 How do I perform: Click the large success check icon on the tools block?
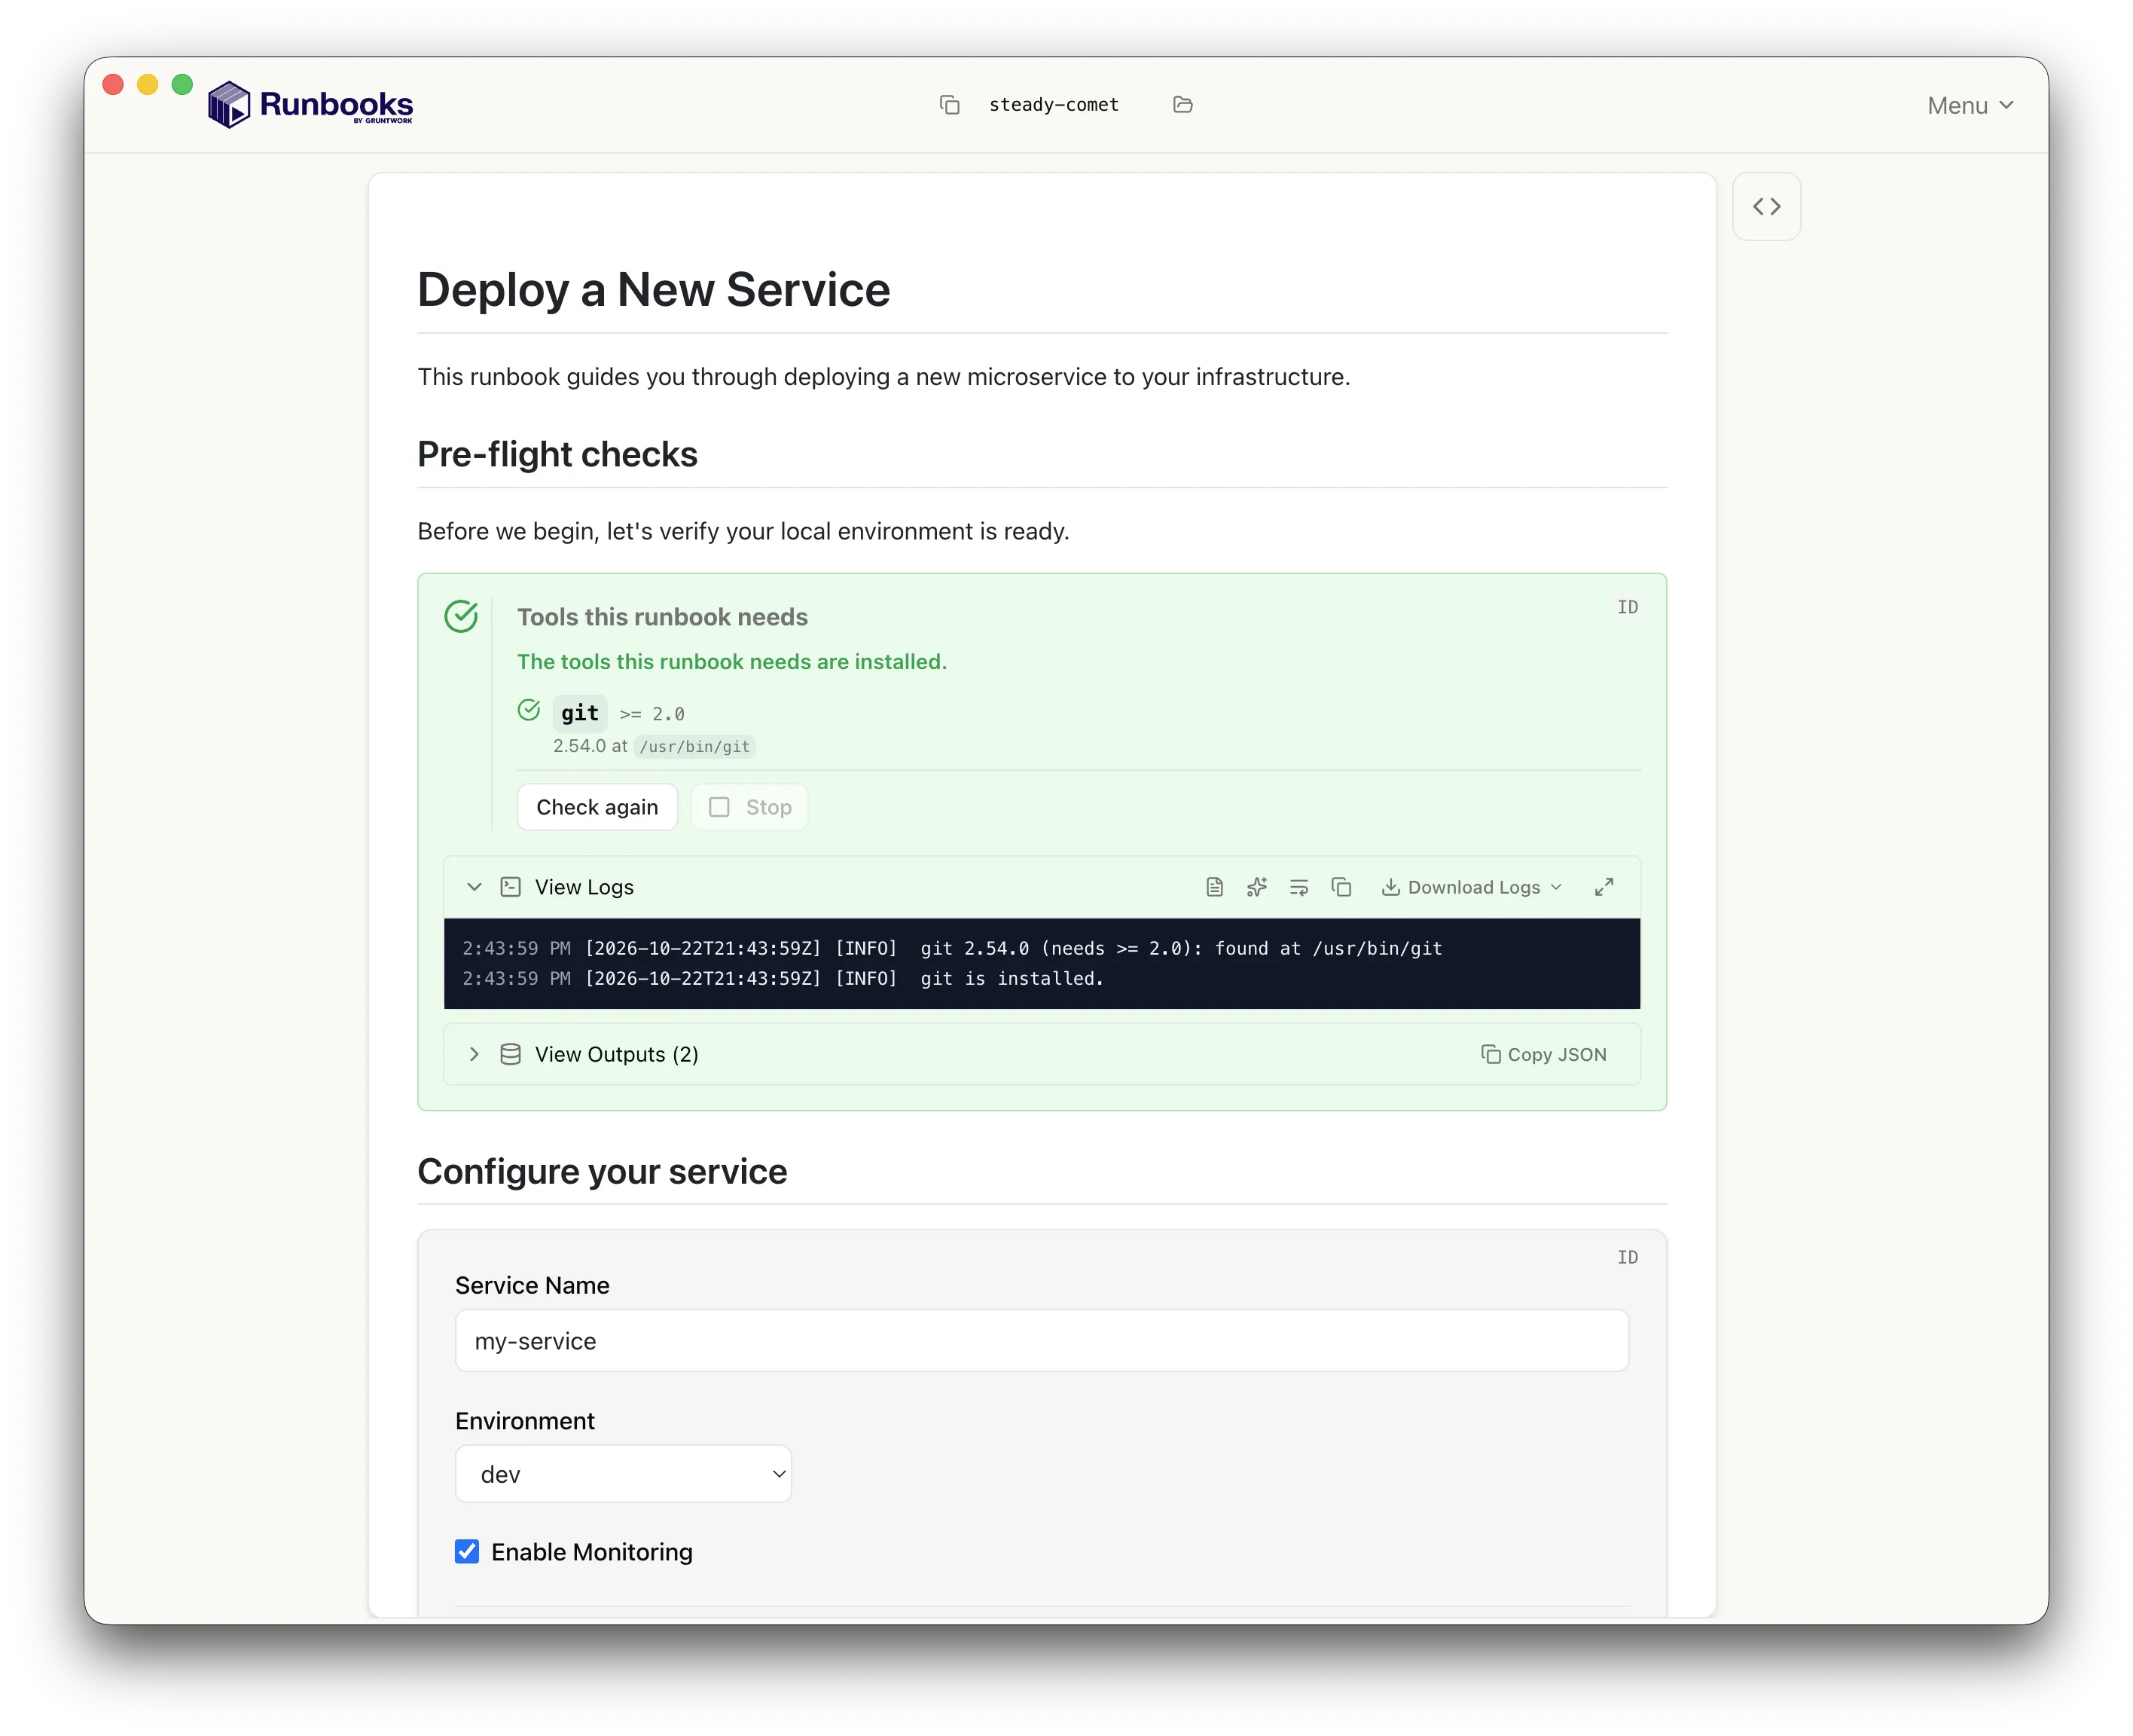pos(461,616)
